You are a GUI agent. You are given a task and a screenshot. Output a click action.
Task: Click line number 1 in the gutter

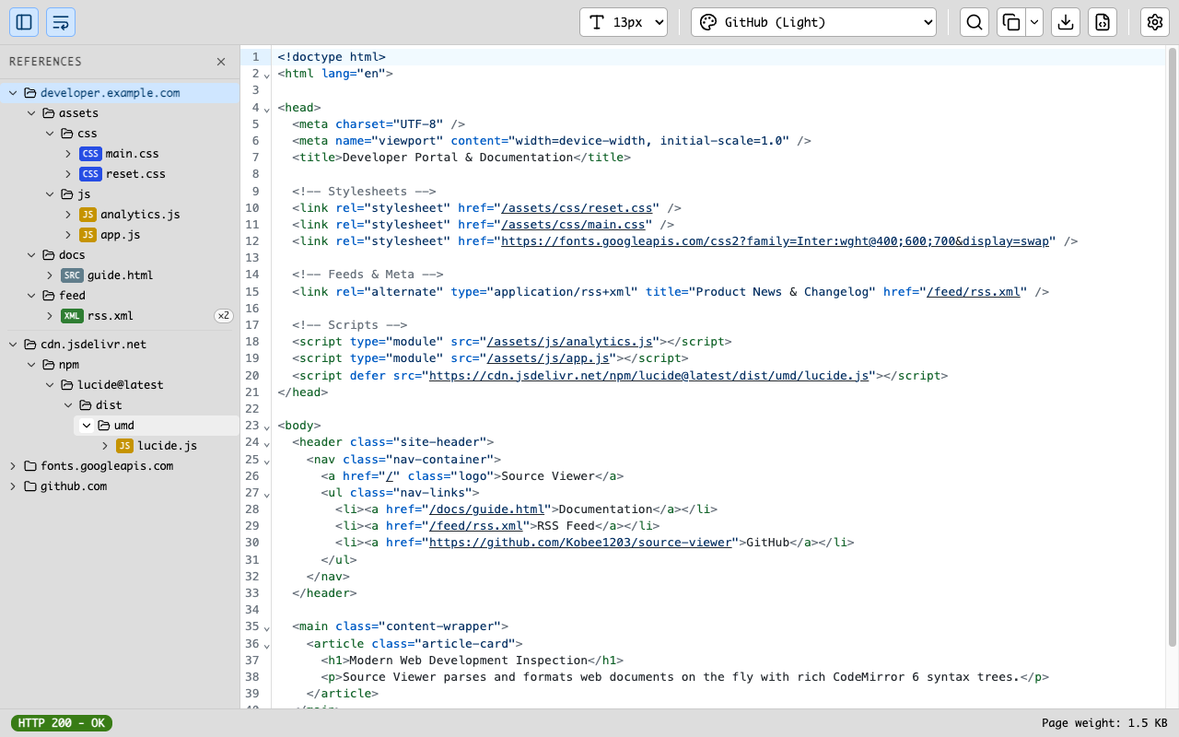(255, 57)
